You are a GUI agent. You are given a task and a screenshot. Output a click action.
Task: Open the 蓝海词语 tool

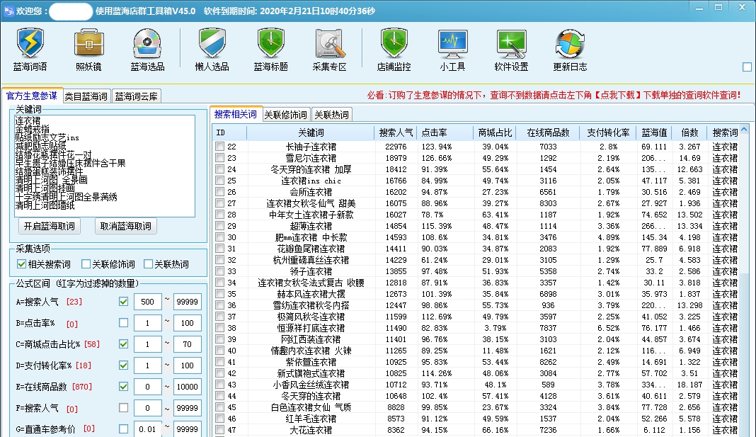[x=30, y=50]
